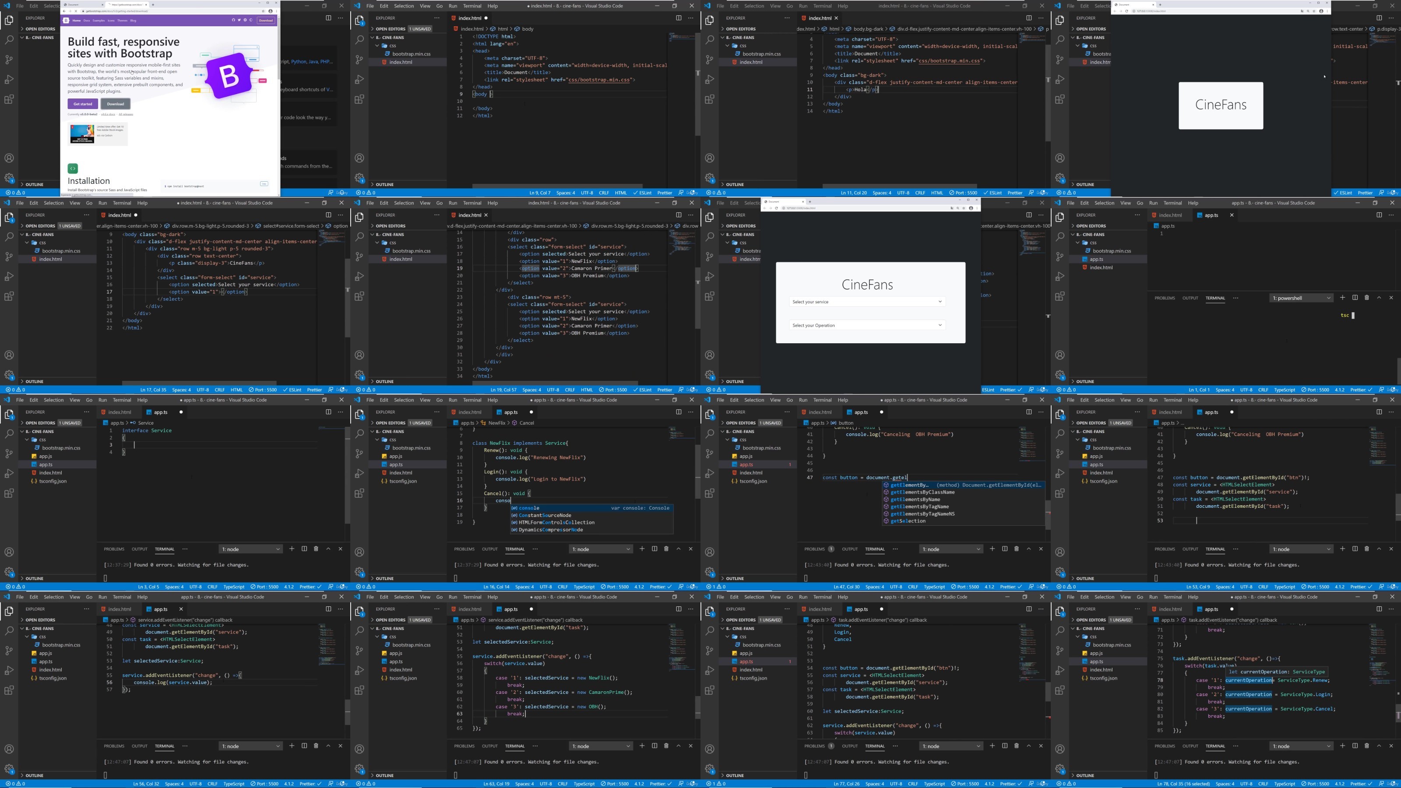Click the purple 'Get started' button
1401x788 pixels.
point(83,104)
